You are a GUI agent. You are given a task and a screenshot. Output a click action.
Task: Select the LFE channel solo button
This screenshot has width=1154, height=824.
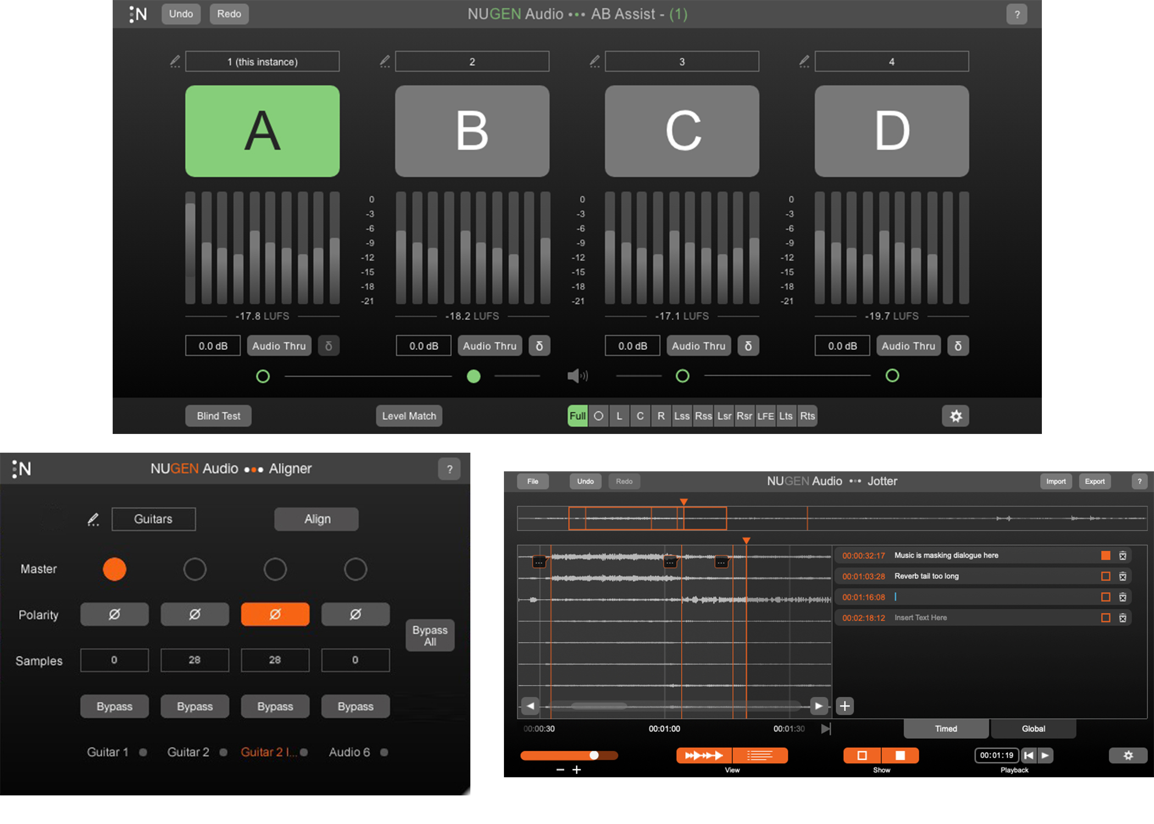(765, 416)
